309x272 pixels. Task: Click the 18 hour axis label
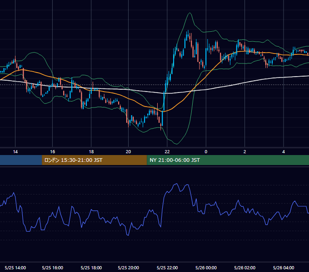(91, 152)
